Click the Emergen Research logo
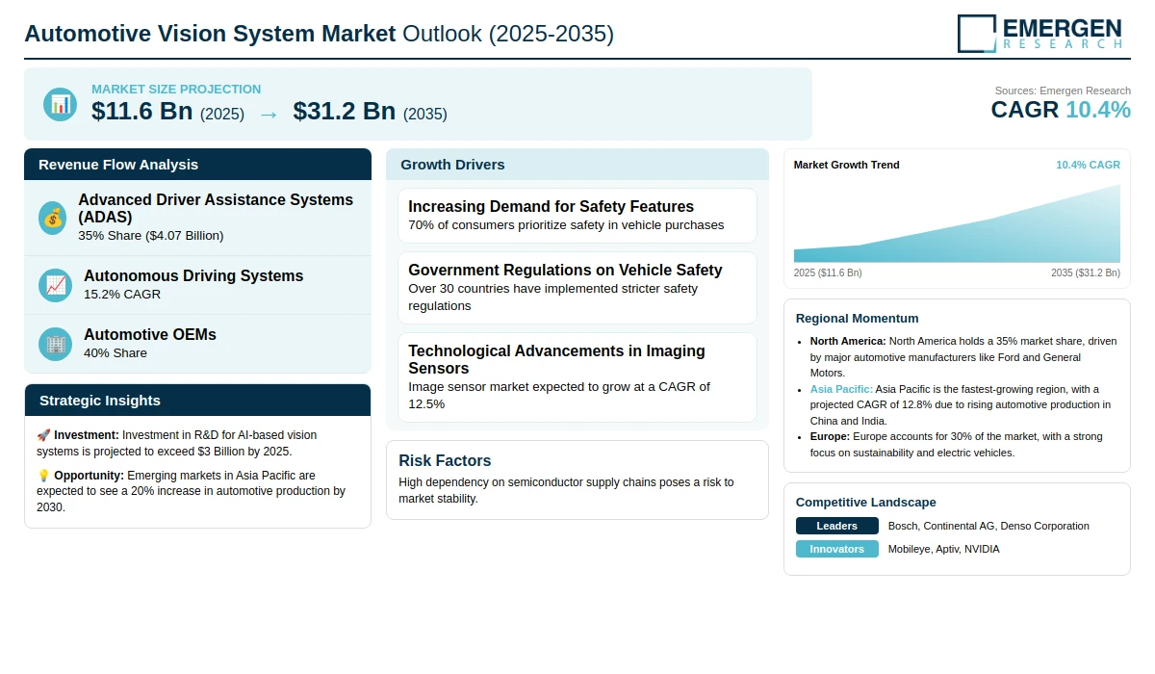This screenshot has height=674, width=1155. click(x=1039, y=33)
